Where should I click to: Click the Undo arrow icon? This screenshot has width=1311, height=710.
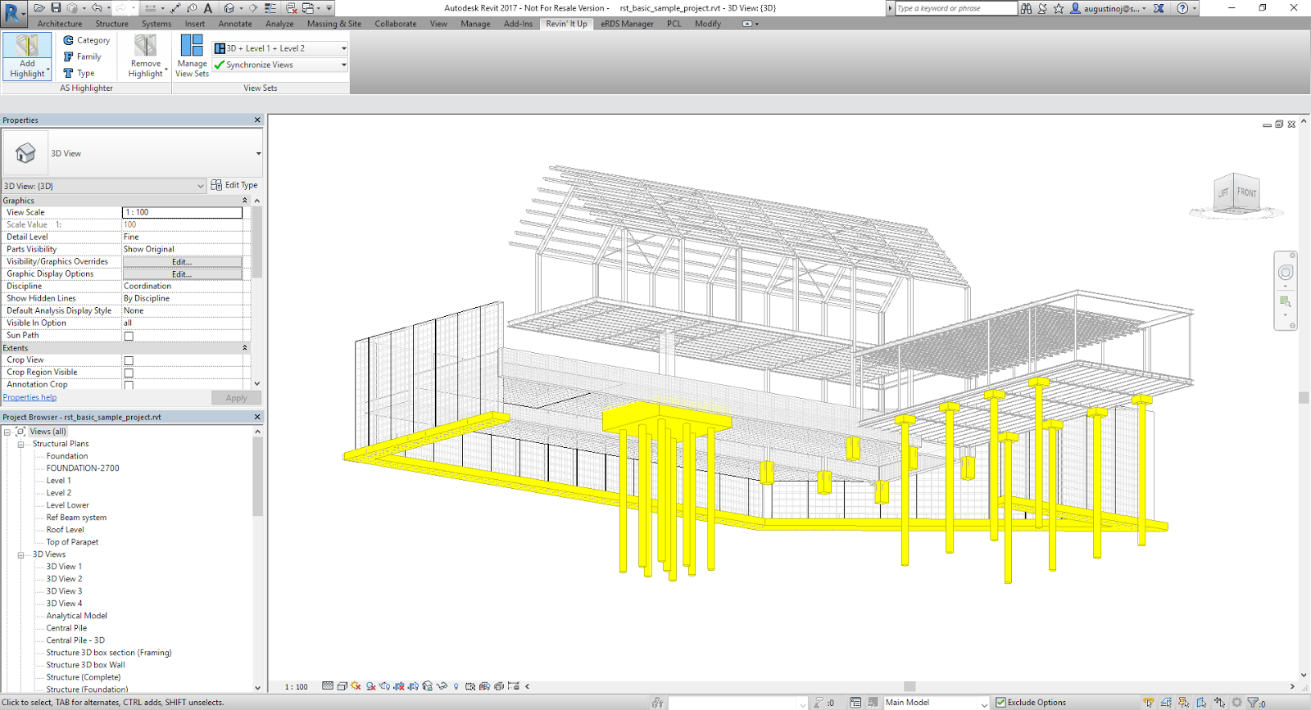click(97, 8)
